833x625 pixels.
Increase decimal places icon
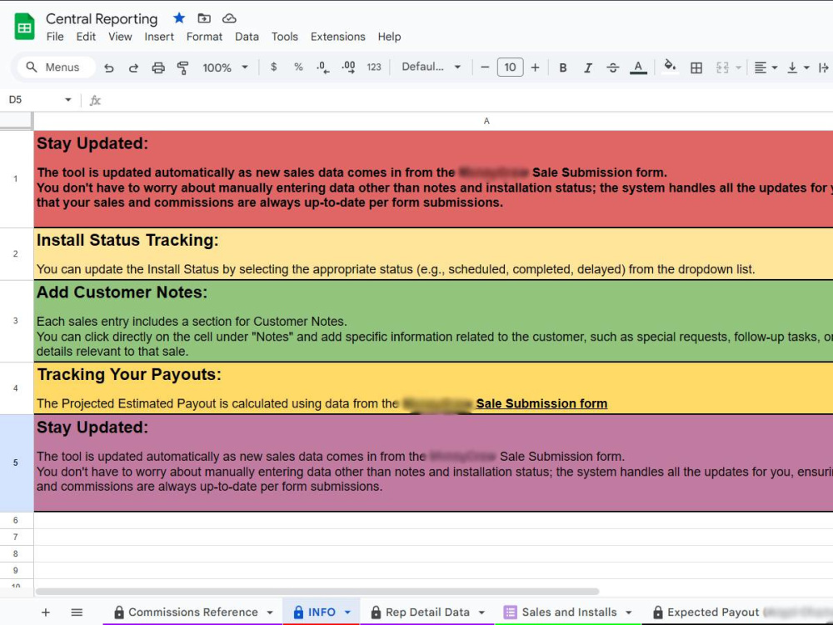coord(348,67)
